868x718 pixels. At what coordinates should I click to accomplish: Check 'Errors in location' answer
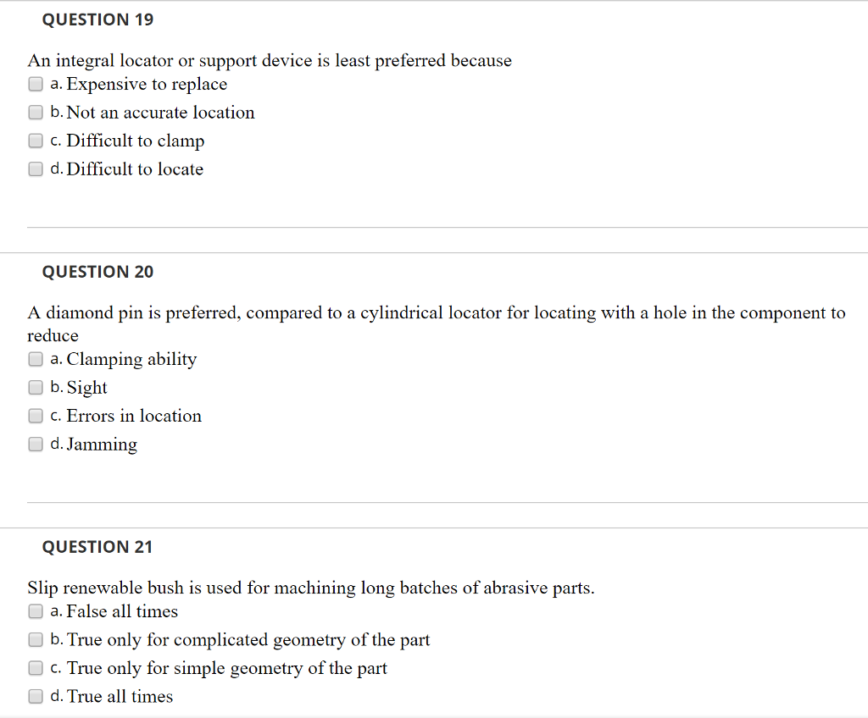click(35, 416)
